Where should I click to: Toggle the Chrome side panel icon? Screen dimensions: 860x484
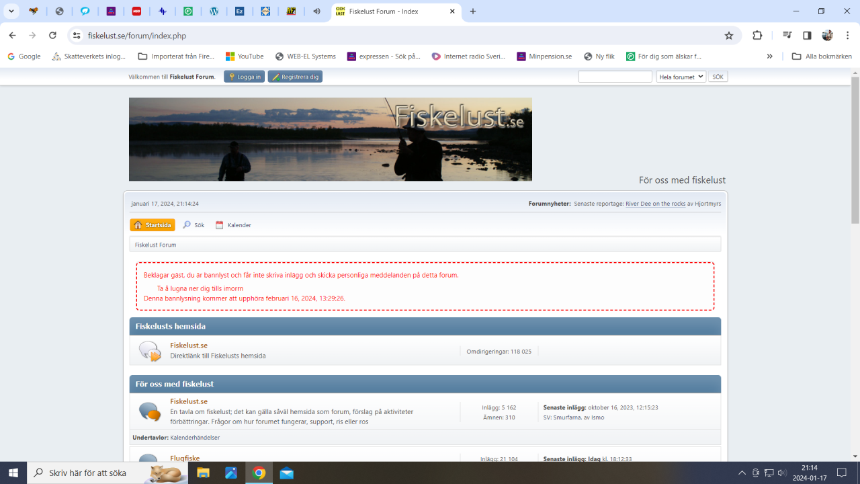pyautogui.click(x=807, y=36)
